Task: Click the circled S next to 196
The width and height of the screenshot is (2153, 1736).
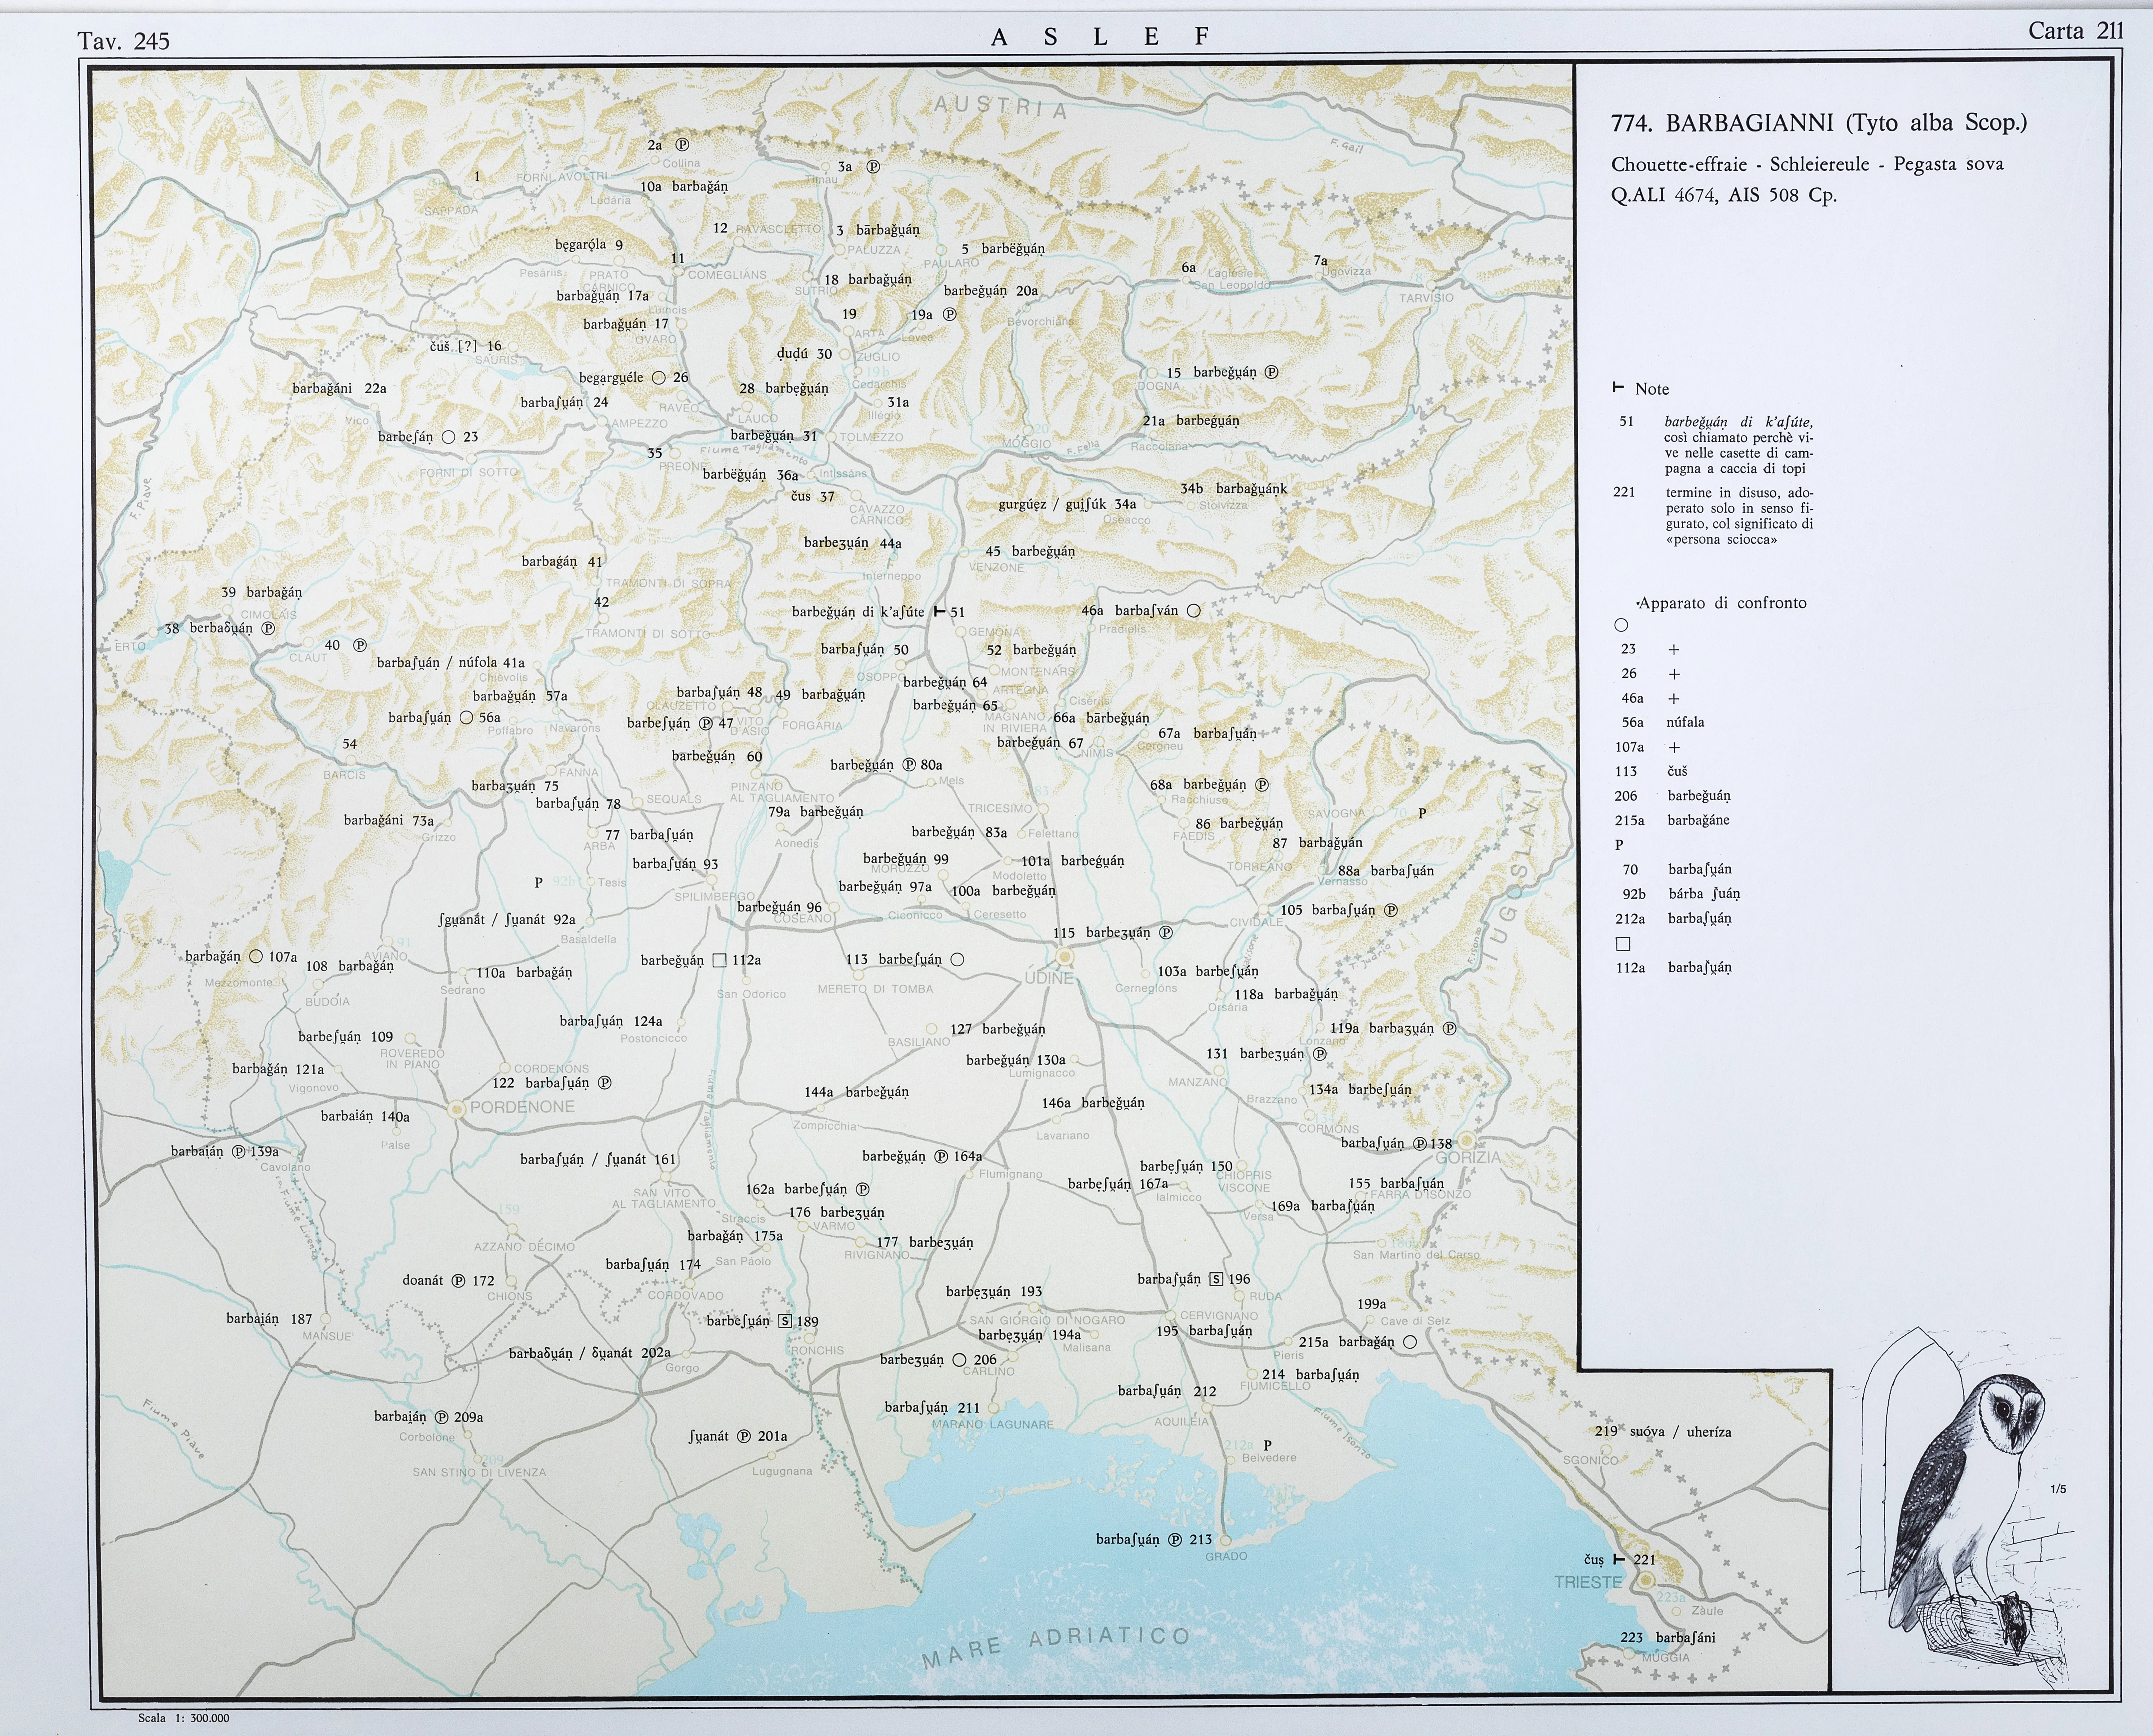Action: click(x=1216, y=1279)
